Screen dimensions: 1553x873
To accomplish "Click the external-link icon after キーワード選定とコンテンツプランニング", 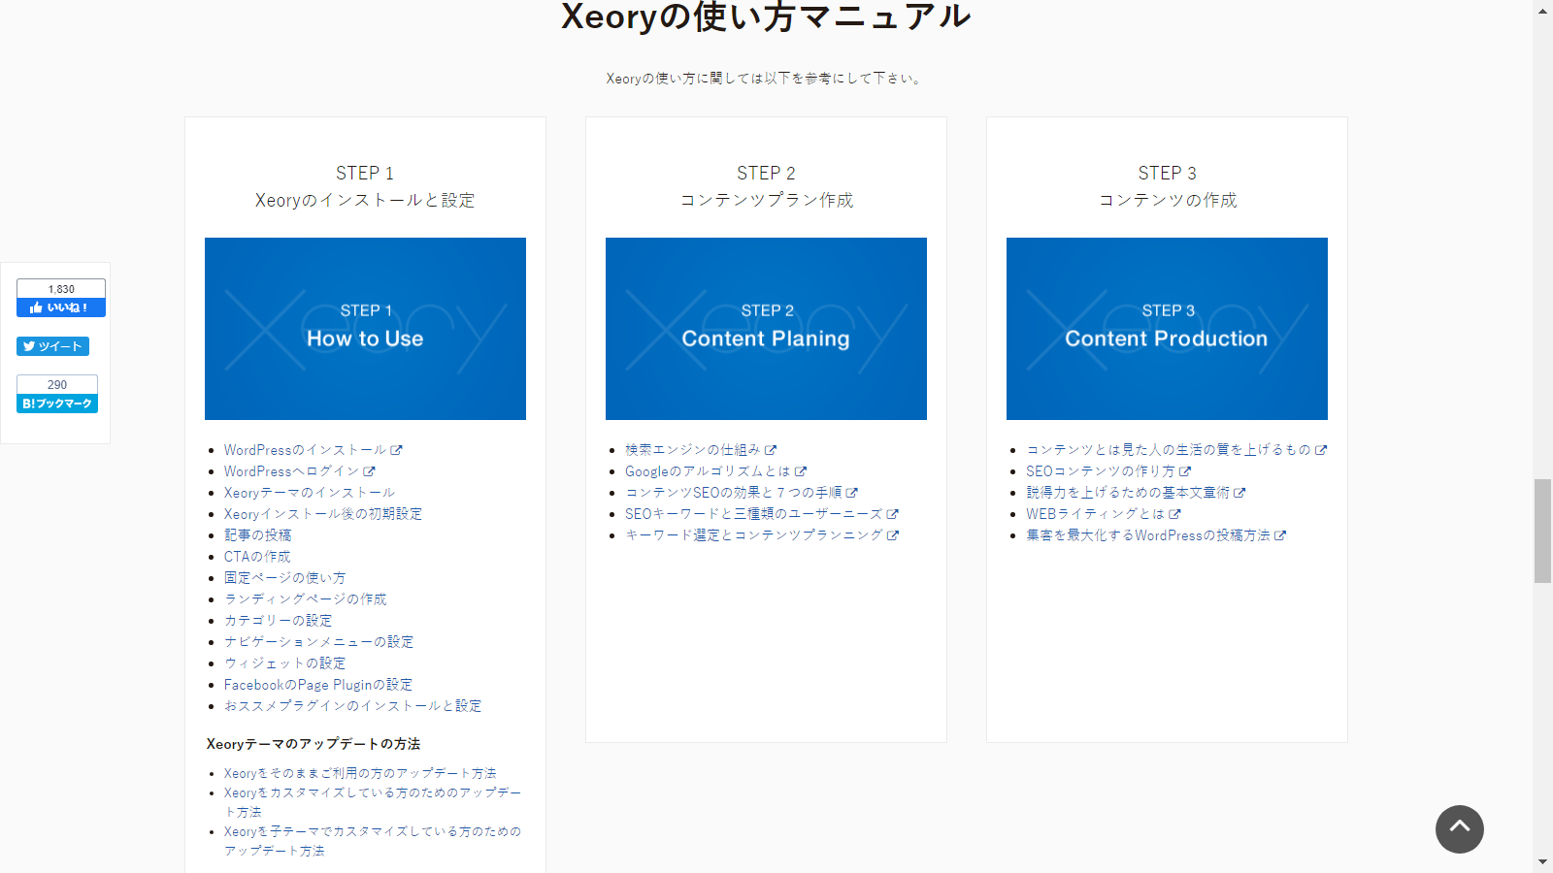I will (893, 535).
